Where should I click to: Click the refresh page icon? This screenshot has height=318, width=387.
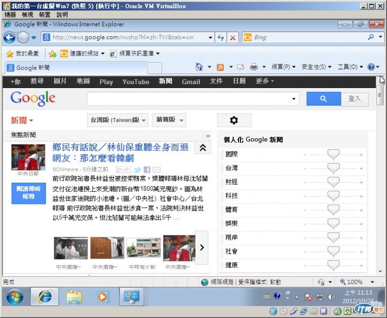click(221, 38)
